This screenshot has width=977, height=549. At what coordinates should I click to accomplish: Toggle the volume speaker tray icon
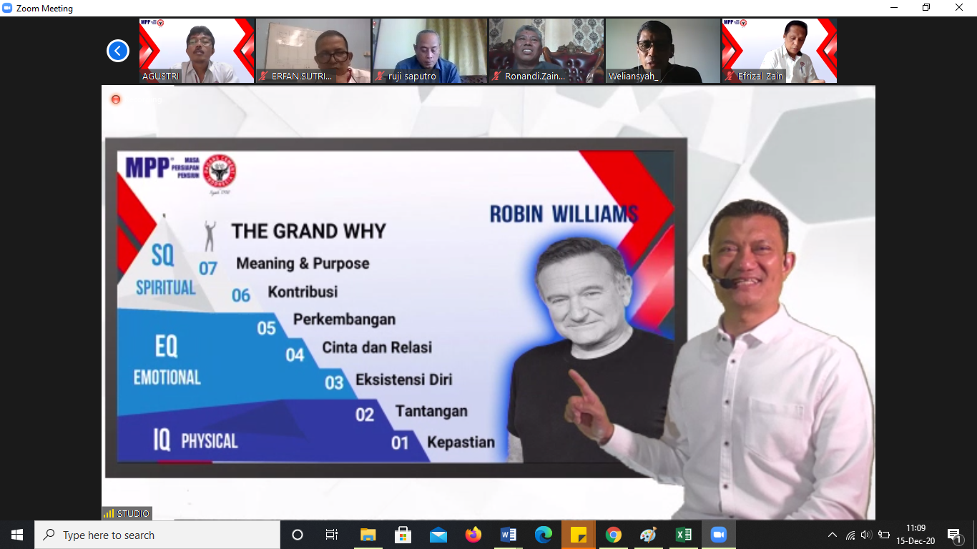pyautogui.click(x=866, y=535)
